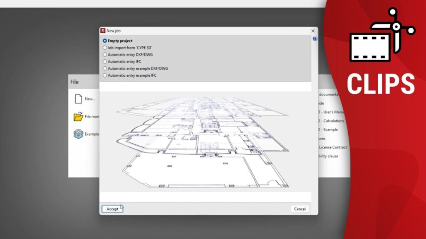Click the blank page New... icon
The image size is (426, 239).
(x=78, y=99)
